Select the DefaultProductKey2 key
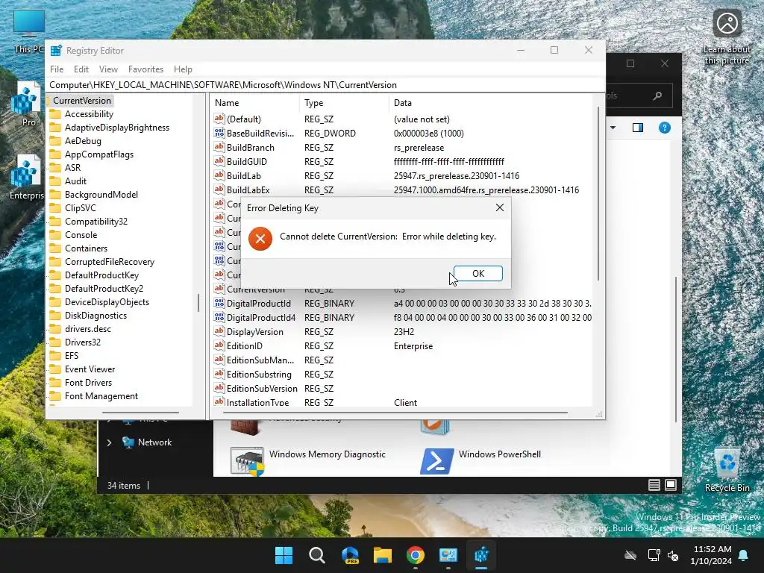Viewport: 764px width, 573px height. pyautogui.click(x=104, y=289)
